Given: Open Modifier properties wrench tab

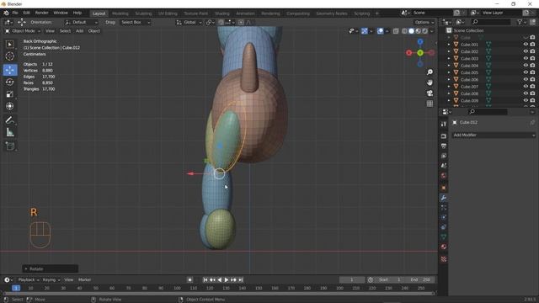Looking at the screenshot, I should point(444,198).
